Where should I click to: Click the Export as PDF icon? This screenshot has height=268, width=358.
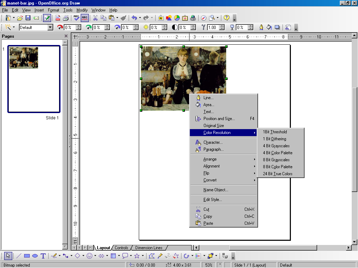[x=58, y=18]
